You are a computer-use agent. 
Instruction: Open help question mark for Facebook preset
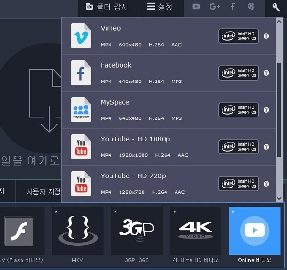pyautogui.click(x=266, y=73)
